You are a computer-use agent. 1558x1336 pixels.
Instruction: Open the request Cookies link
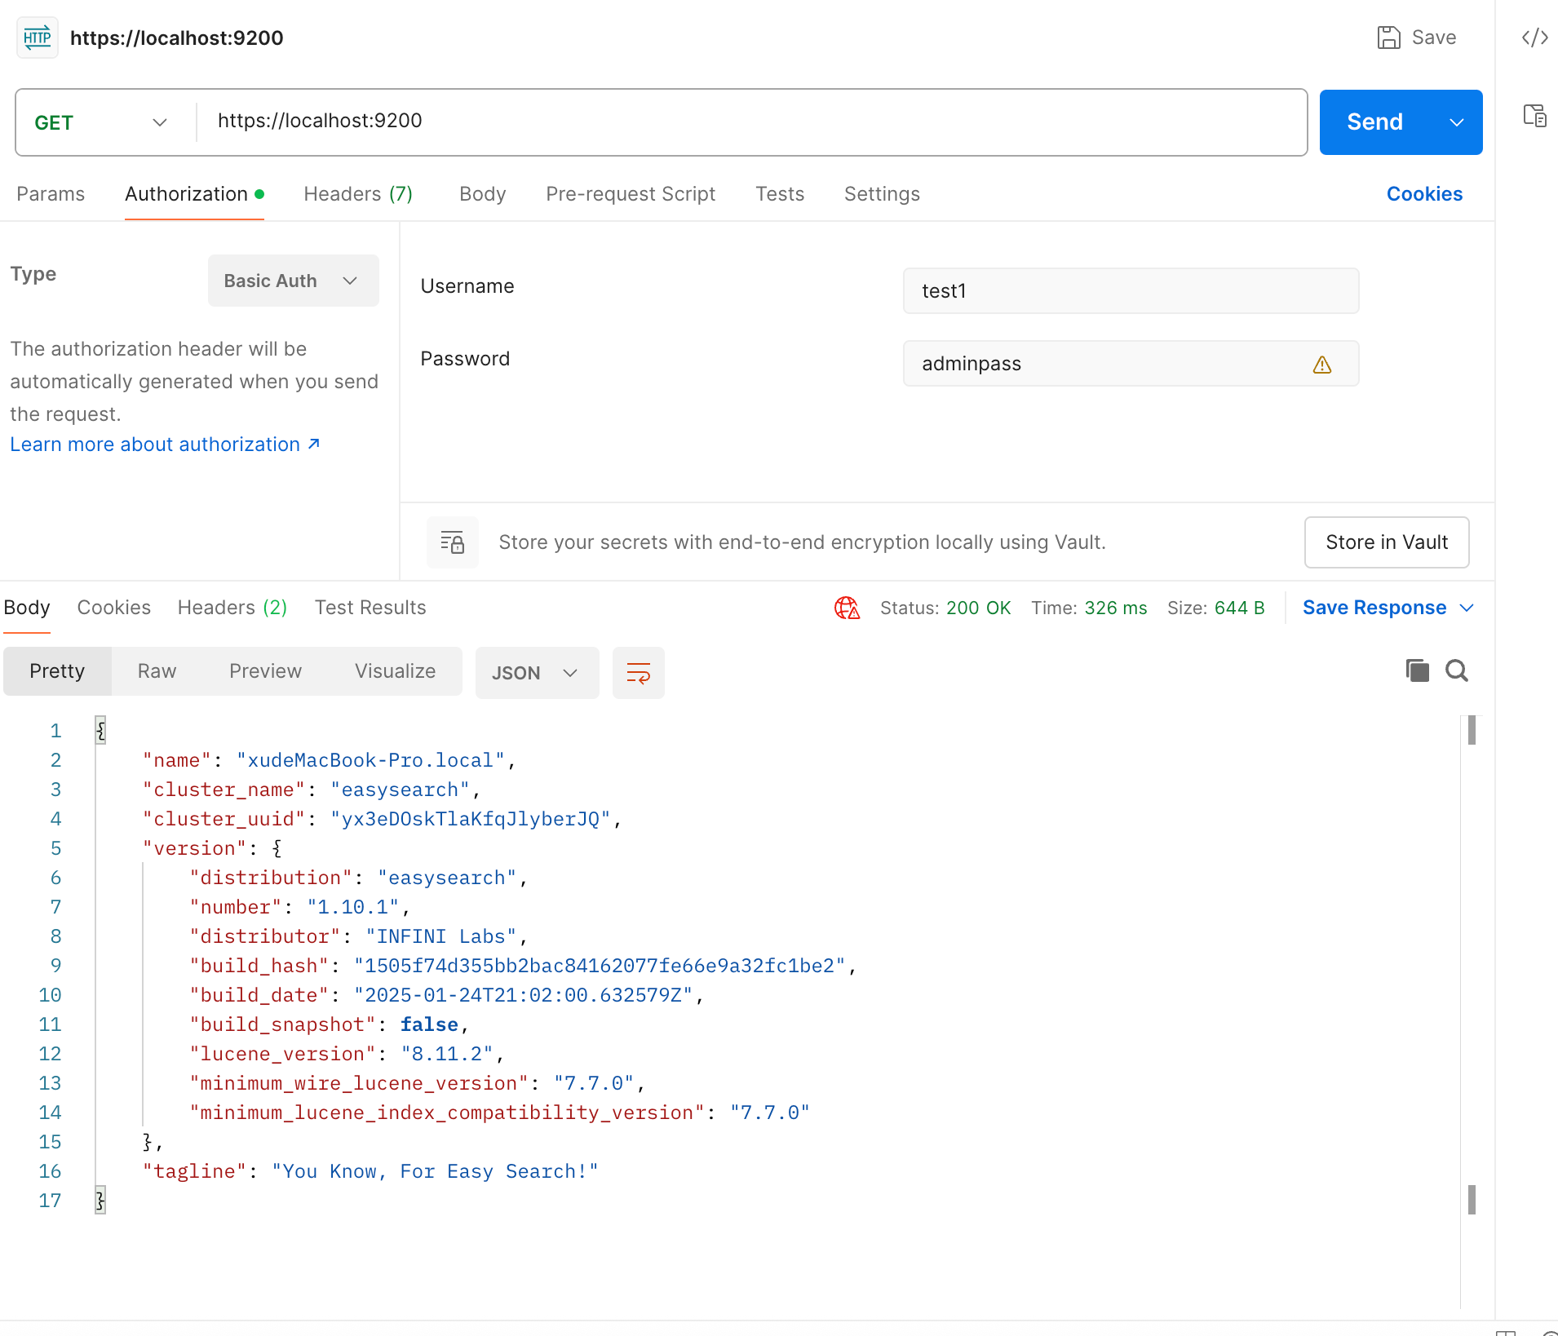[1424, 194]
